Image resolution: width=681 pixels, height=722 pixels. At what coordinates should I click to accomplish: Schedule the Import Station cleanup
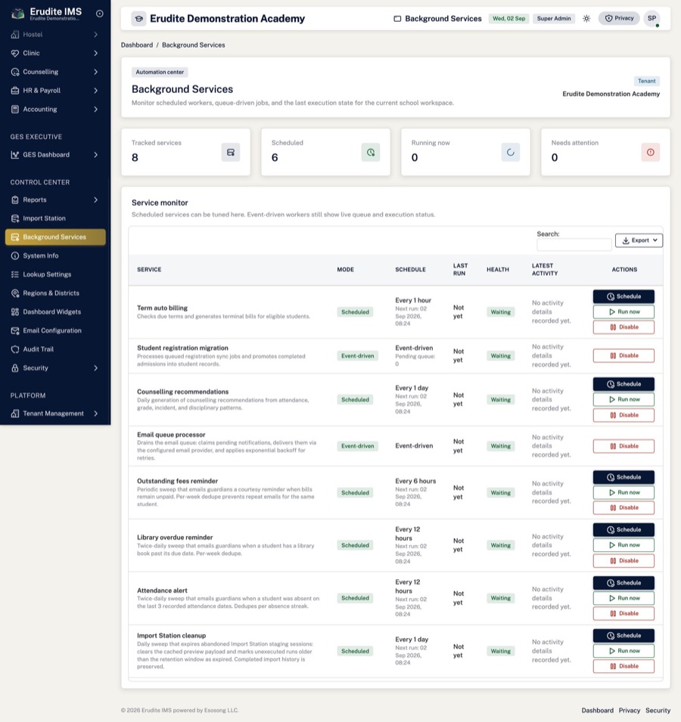click(623, 635)
